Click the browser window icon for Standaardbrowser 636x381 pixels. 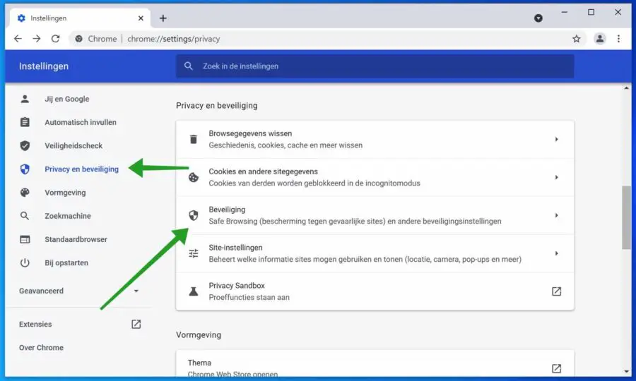[25, 239]
